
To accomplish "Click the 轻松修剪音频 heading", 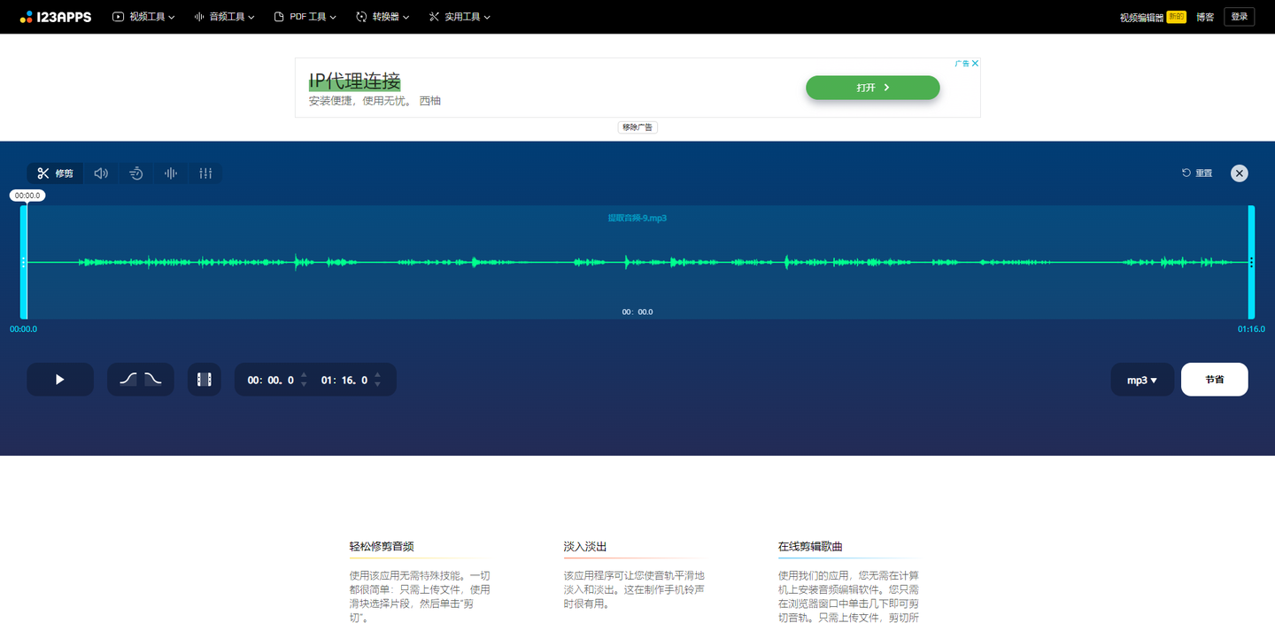I will (382, 547).
